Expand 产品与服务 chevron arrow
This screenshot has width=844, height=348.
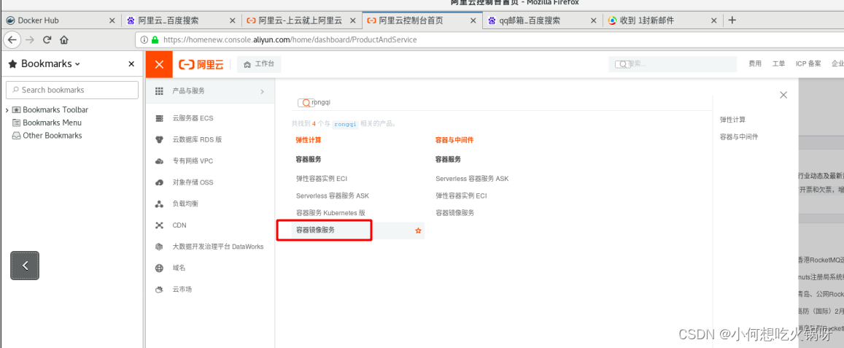coord(262,92)
